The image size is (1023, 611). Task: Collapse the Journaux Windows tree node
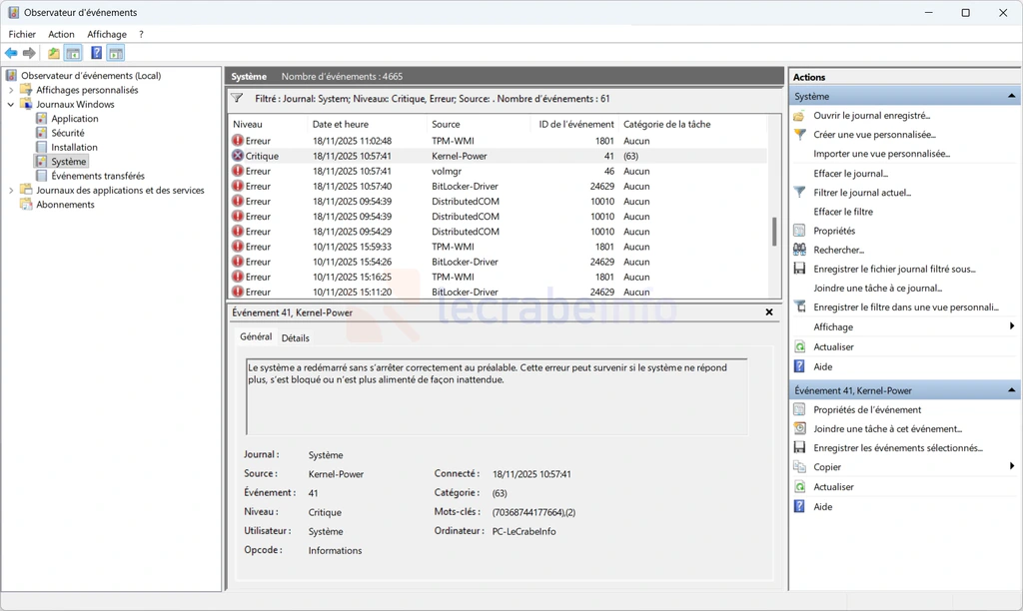point(11,104)
